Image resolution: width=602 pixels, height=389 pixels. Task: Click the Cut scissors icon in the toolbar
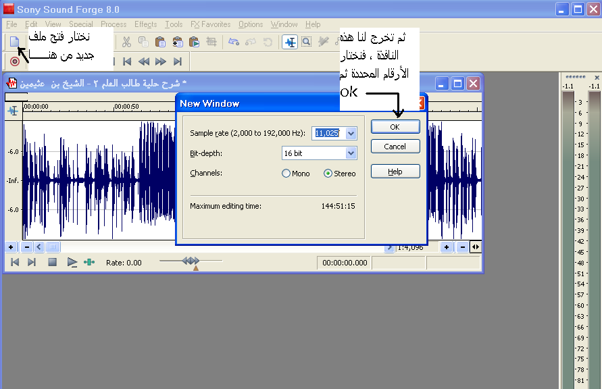(x=126, y=42)
